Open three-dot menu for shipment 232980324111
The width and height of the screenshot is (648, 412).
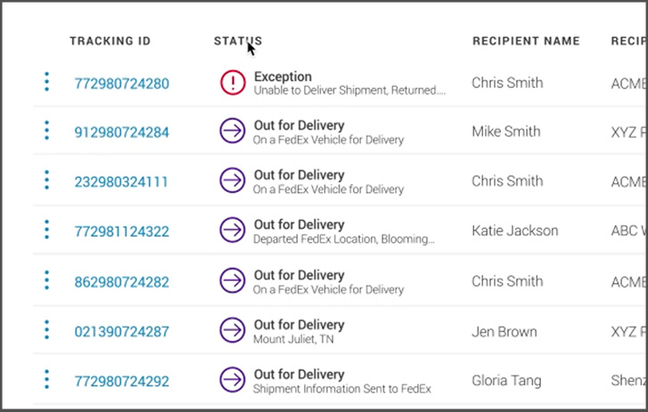pos(46,181)
